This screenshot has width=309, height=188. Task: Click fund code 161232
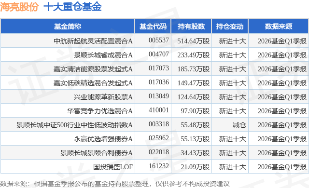[159, 166]
